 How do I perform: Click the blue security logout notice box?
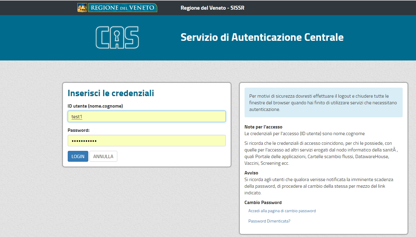(x=323, y=102)
